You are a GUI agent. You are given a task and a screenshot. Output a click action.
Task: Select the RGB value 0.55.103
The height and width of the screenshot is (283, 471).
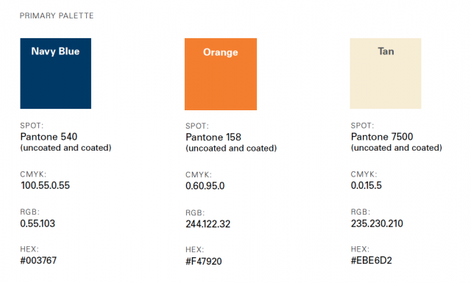click(38, 223)
